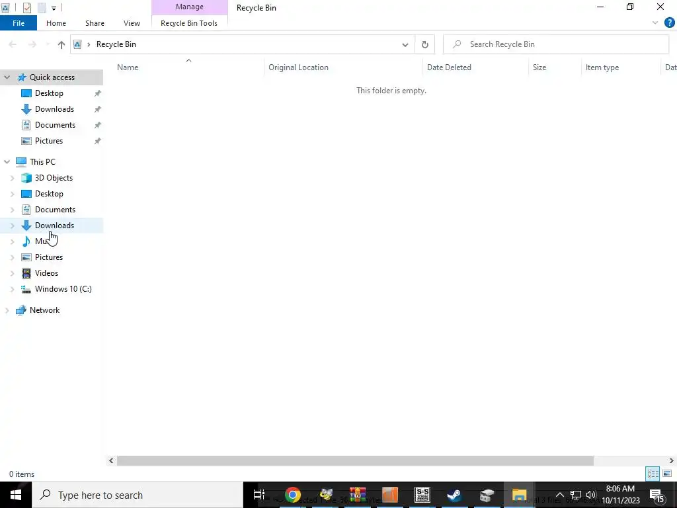Viewport: 677px width, 508px height.
Task: Collapse the This PC tree node
Action: (7, 162)
